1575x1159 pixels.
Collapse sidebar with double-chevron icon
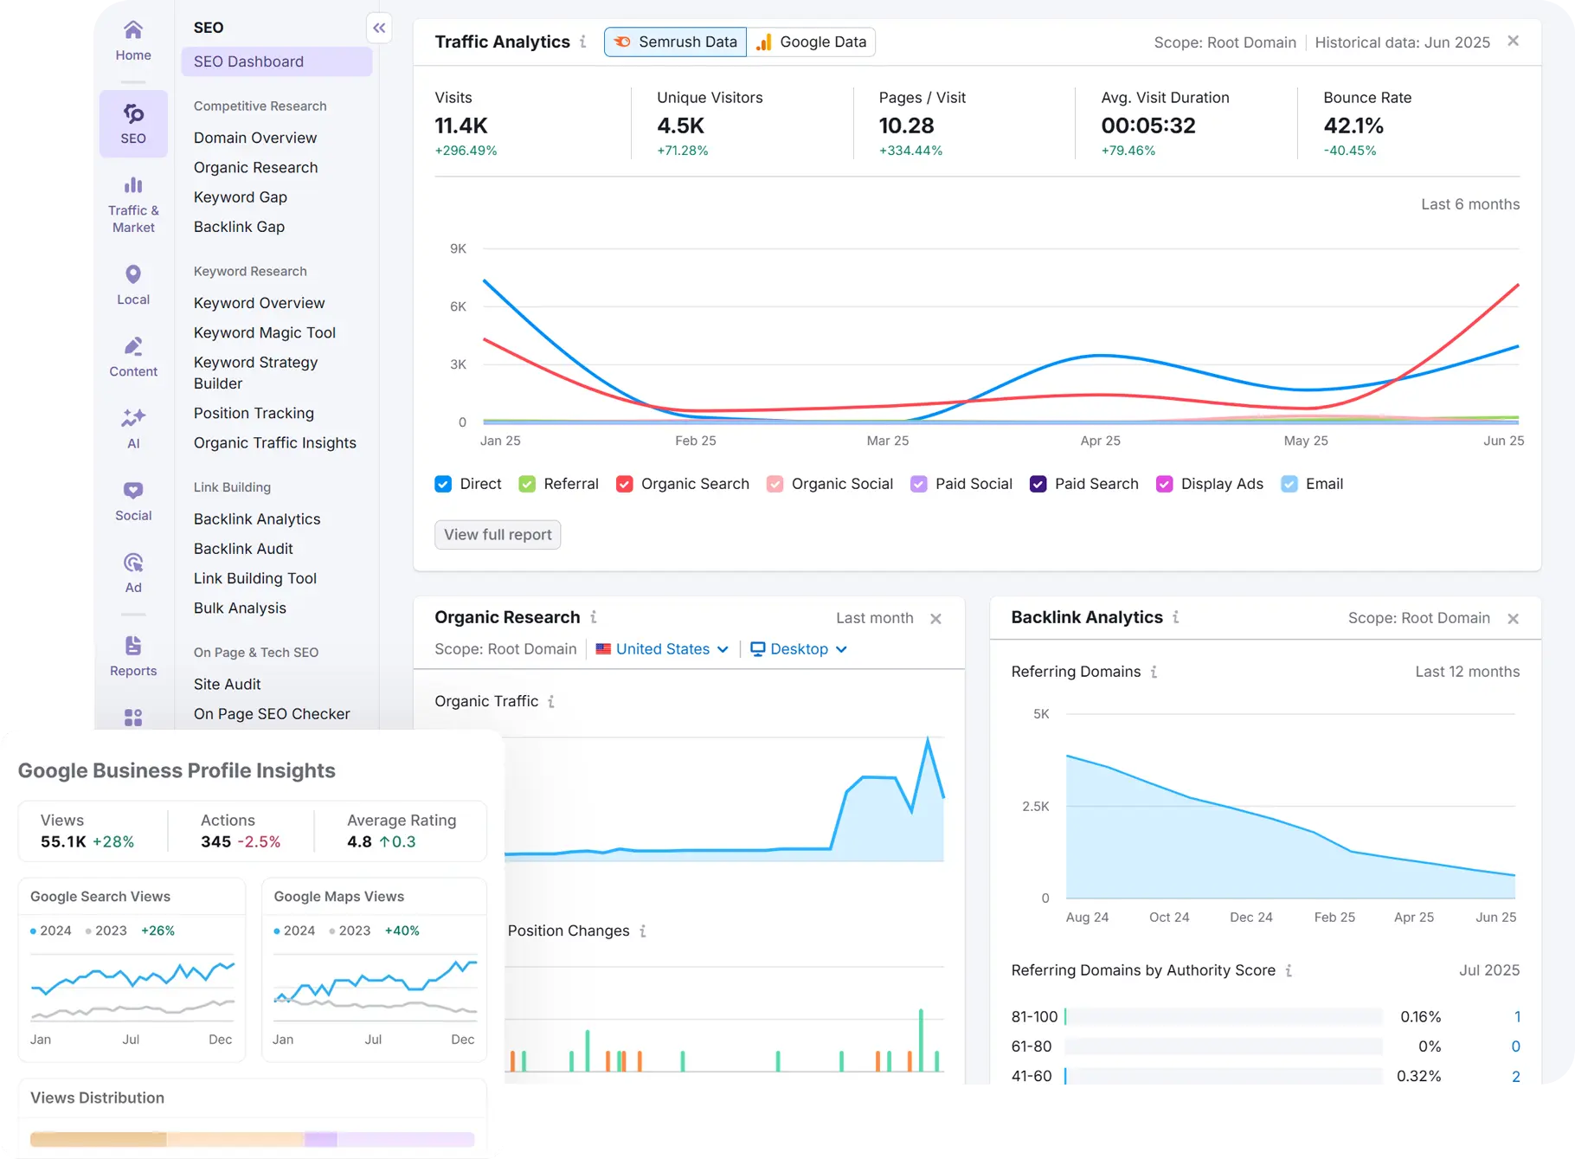[379, 28]
